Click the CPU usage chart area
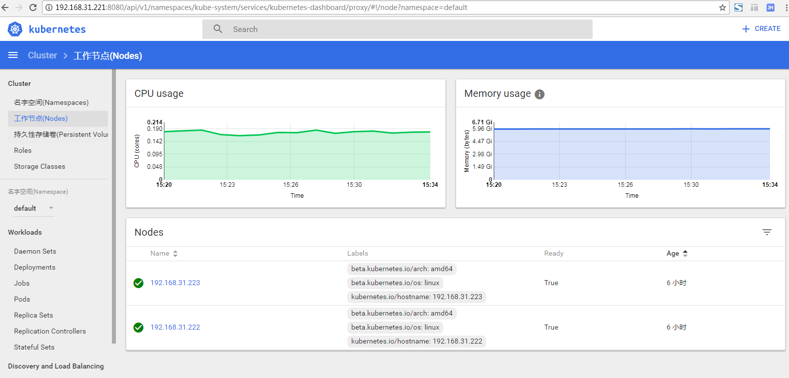789x378 pixels. [297, 151]
